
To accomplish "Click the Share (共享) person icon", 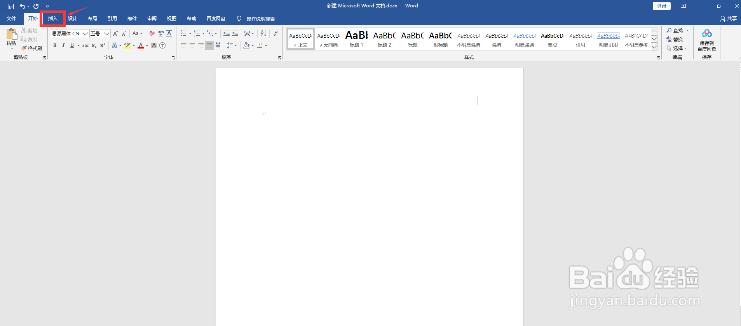I will coord(723,19).
